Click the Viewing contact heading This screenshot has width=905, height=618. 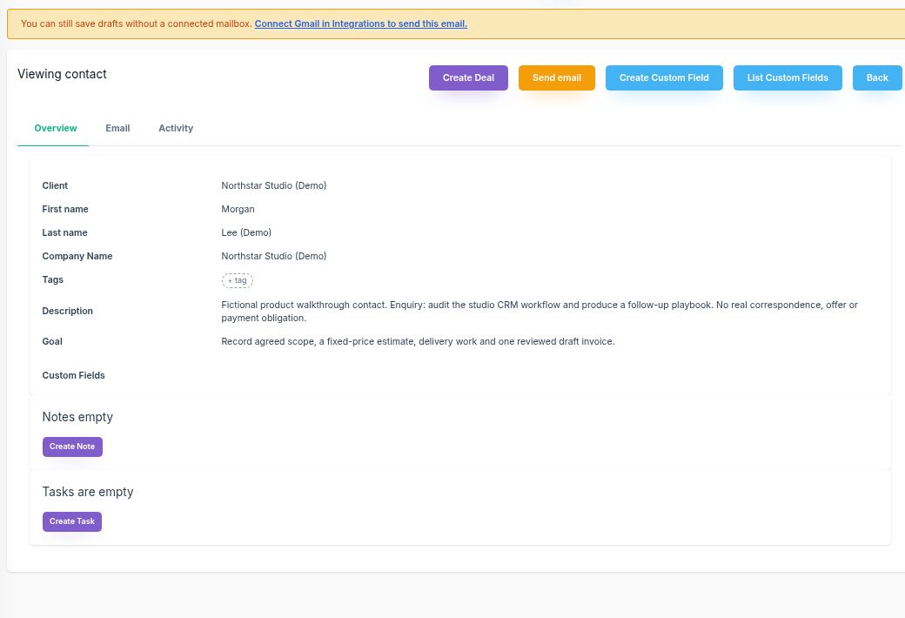pyautogui.click(x=62, y=74)
